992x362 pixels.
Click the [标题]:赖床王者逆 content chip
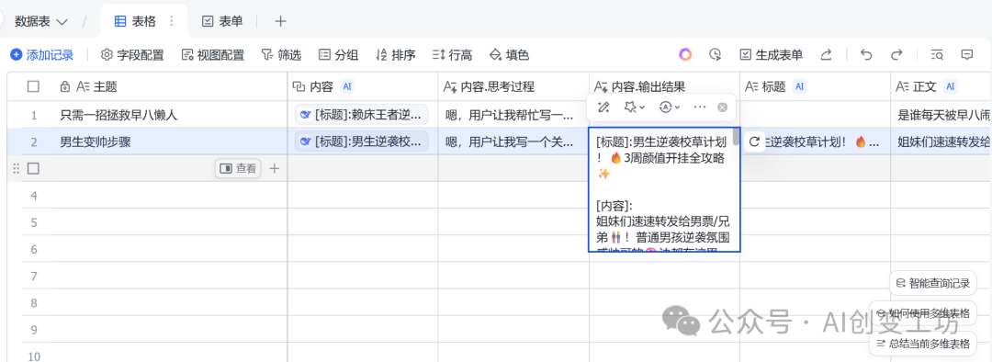pos(361,115)
